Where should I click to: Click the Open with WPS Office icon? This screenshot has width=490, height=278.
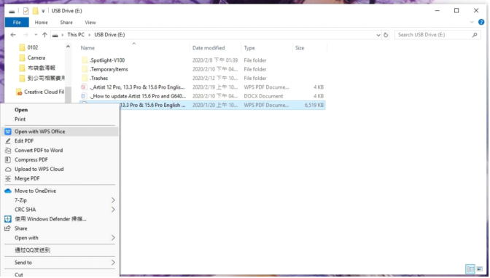pyautogui.click(x=8, y=132)
